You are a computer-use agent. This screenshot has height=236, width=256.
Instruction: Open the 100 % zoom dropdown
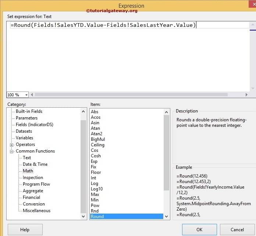coord(26,95)
